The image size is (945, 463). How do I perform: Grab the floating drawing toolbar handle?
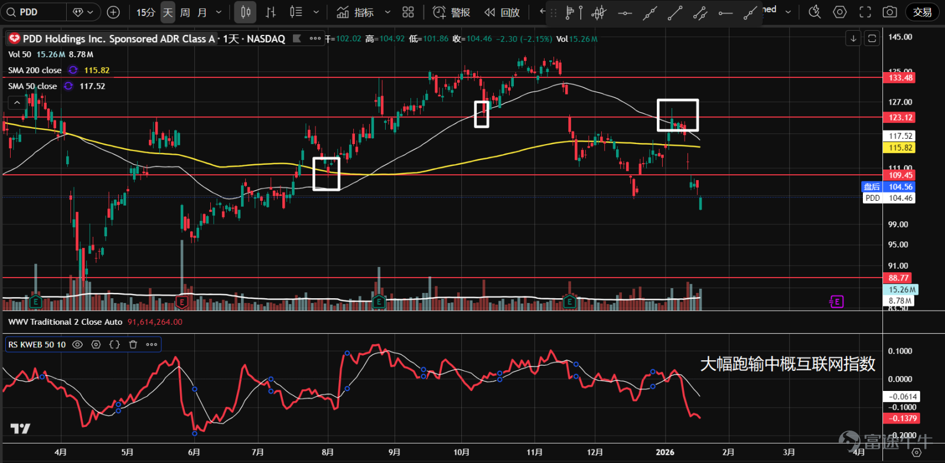[553, 12]
